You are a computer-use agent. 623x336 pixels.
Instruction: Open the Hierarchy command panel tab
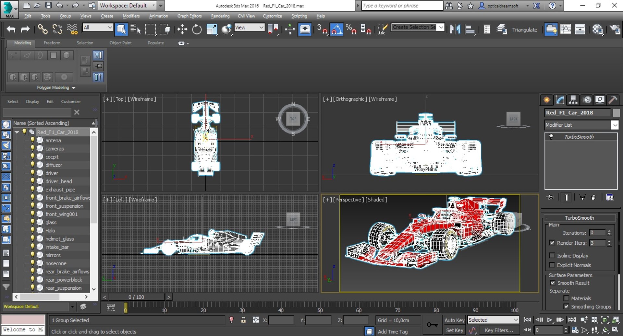click(573, 100)
